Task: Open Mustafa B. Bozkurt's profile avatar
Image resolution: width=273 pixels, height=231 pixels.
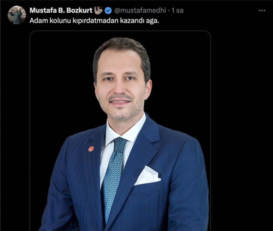Action: click(x=17, y=15)
